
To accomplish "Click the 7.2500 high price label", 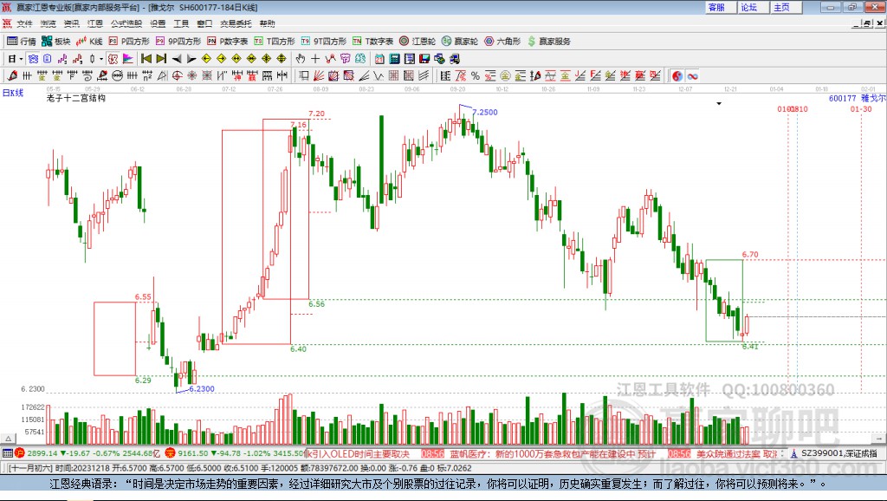I will pos(485,112).
